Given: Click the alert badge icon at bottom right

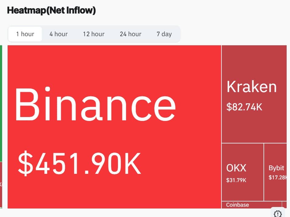Looking at the screenshot, I should tap(277, 213).
